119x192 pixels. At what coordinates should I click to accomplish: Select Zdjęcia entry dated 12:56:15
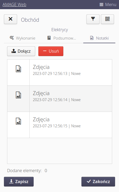60,125
